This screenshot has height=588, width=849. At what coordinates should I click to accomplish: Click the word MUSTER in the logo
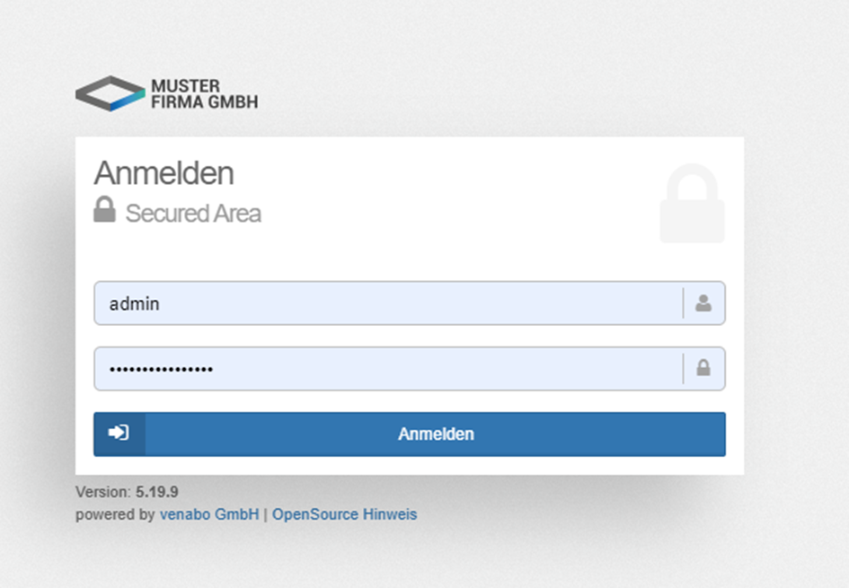click(185, 86)
